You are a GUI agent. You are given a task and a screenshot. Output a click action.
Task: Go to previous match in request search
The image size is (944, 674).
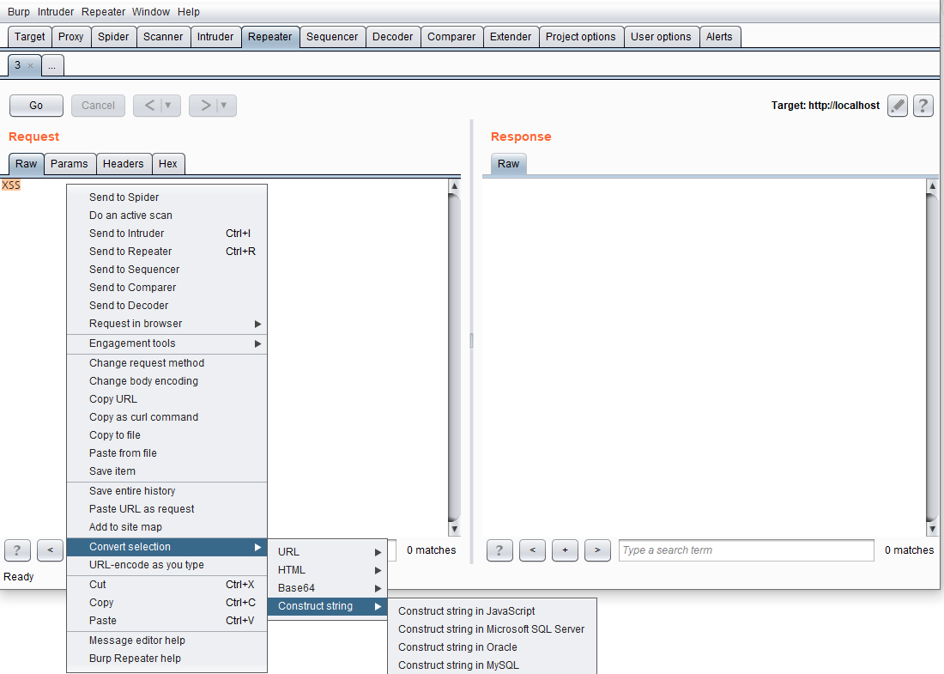tap(50, 550)
